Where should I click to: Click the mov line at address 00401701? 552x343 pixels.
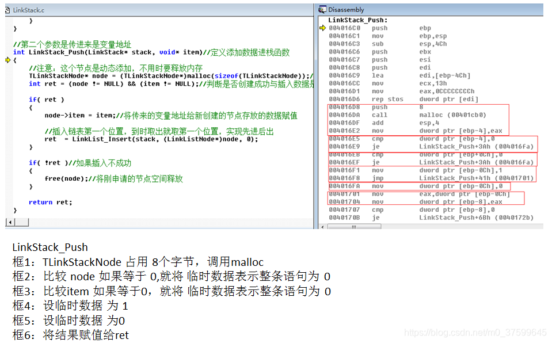[419, 194]
